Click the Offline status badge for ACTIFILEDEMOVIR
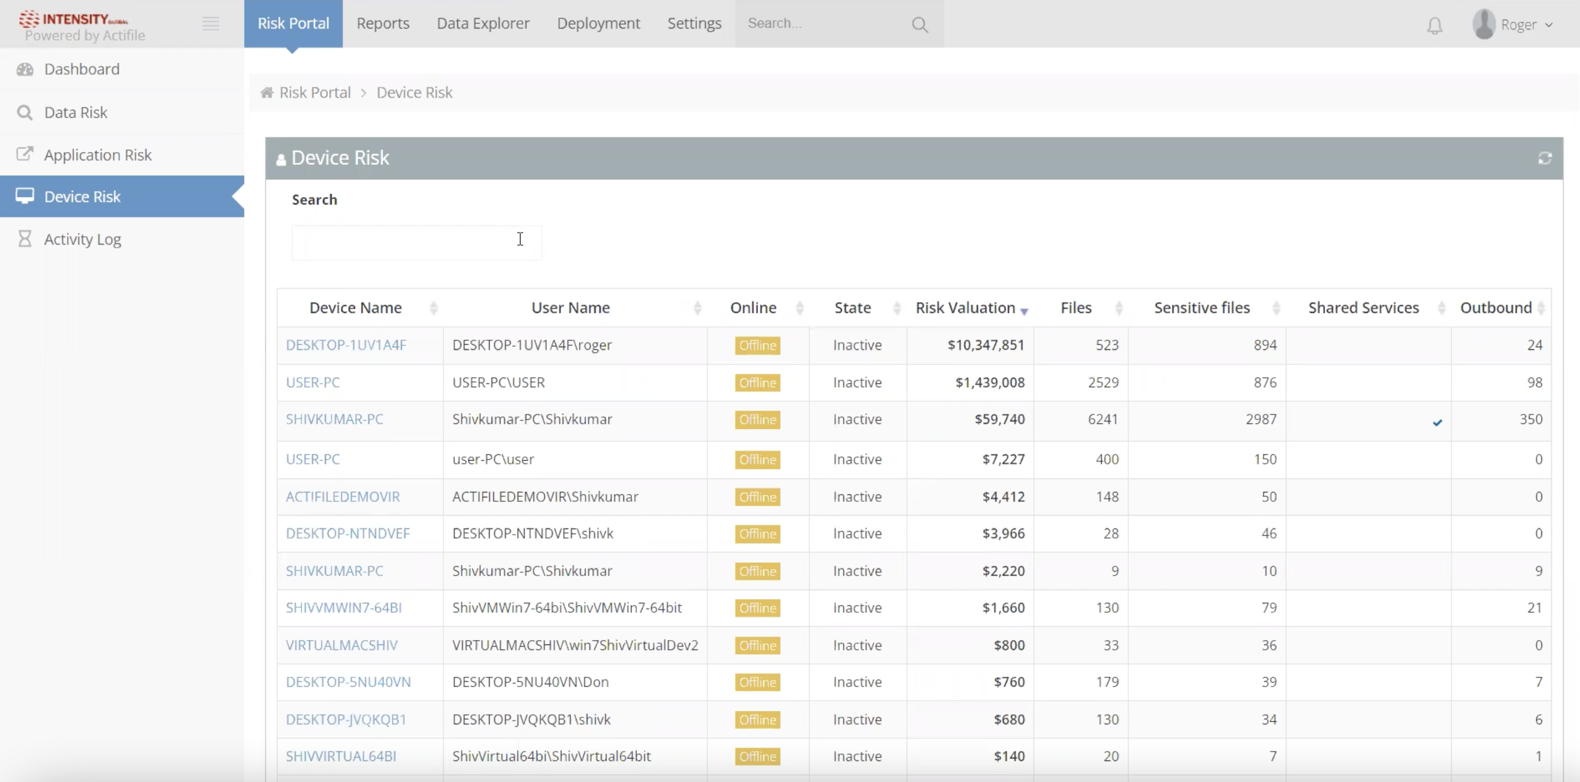 [x=757, y=497]
